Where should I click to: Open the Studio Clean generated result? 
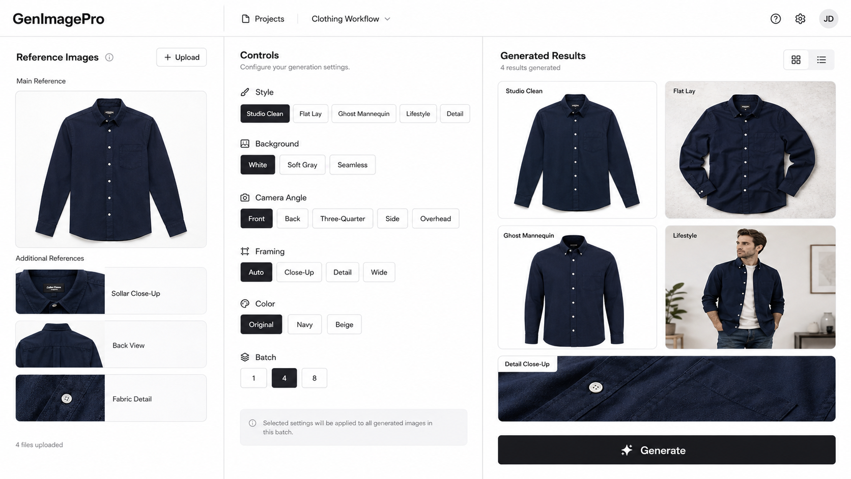tap(577, 150)
